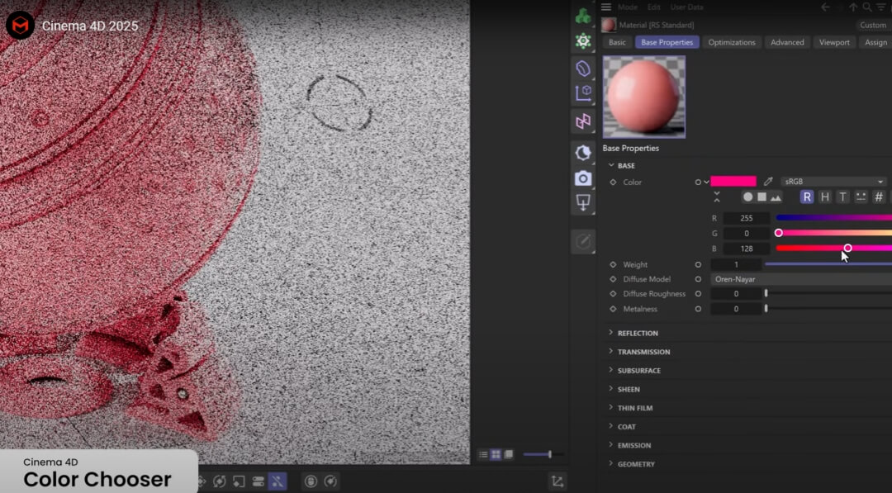The image size is (892, 493).
Task: Select the square spectrum mode icon
Action: pos(762,197)
